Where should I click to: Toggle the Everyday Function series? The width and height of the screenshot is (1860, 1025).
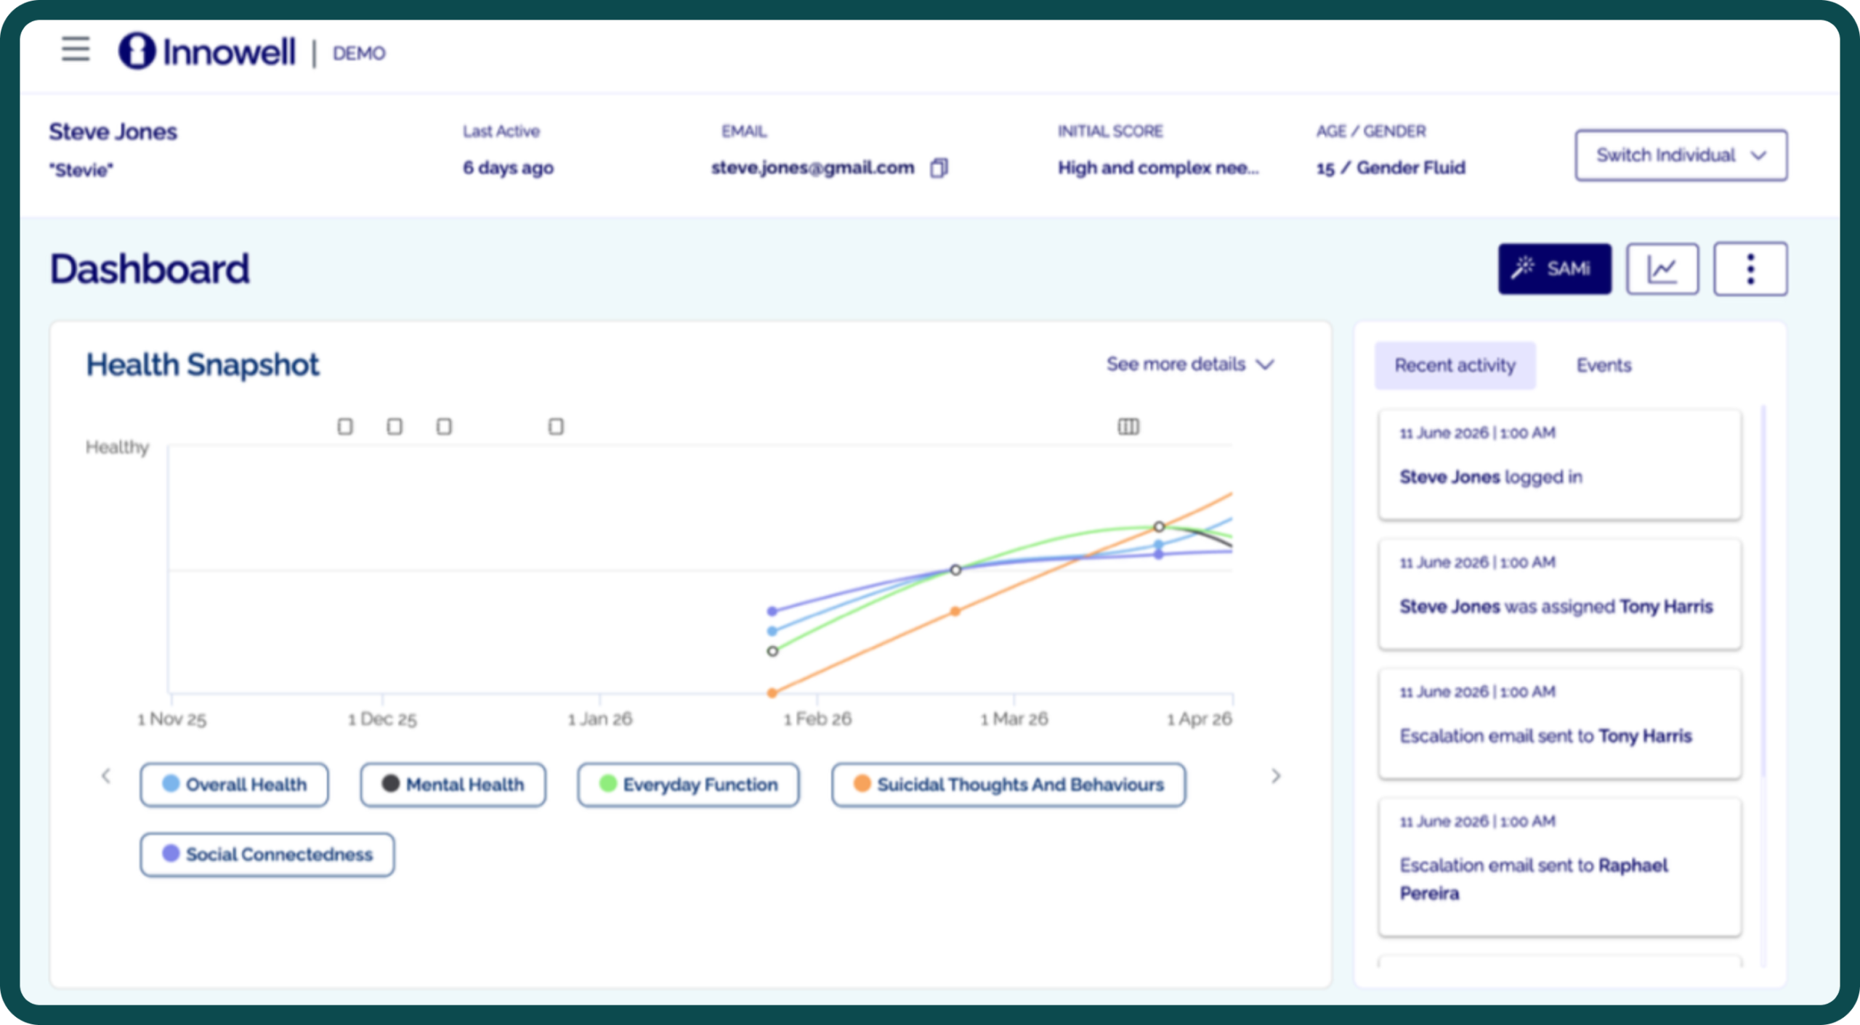tap(688, 784)
